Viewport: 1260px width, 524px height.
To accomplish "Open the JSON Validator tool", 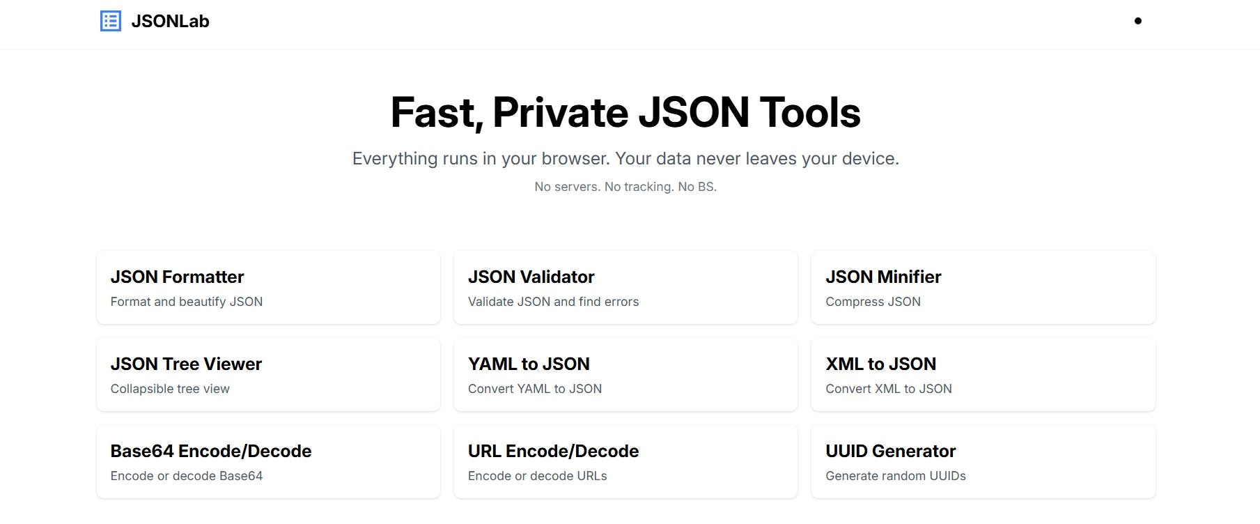I will click(625, 287).
